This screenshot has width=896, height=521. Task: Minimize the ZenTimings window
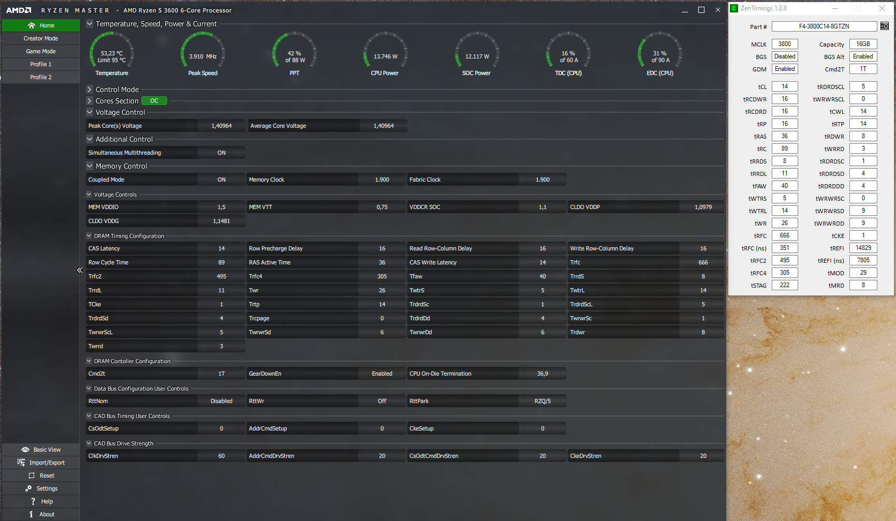(834, 8)
